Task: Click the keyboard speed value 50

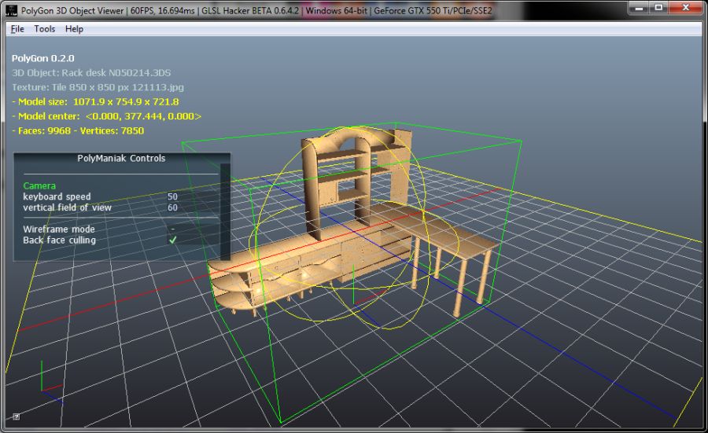Action: [x=172, y=196]
